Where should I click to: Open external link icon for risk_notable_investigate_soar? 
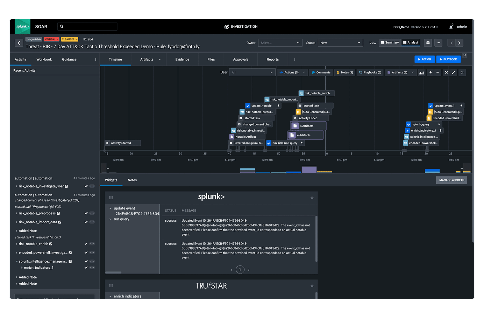66,186
